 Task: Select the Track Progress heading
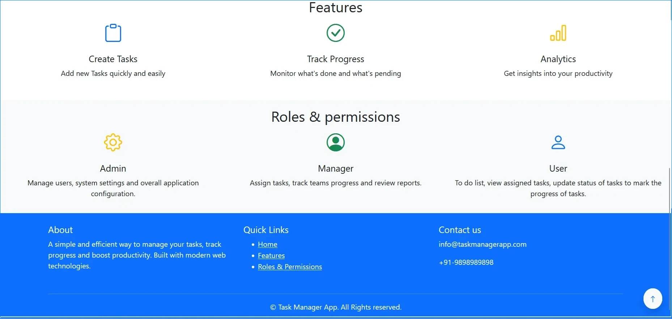[x=336, y=59]
